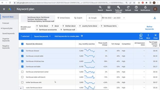Sort by Competition column header

(126, 44)
